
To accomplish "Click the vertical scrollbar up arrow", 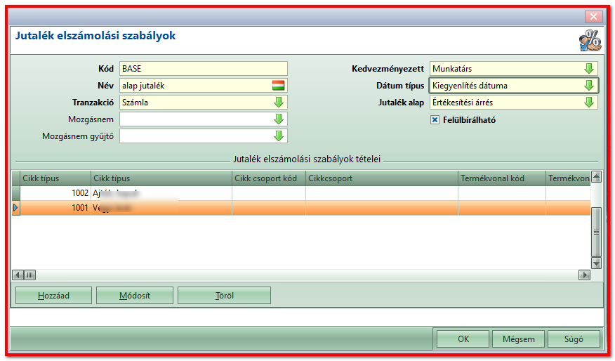I will coord(596,177).
